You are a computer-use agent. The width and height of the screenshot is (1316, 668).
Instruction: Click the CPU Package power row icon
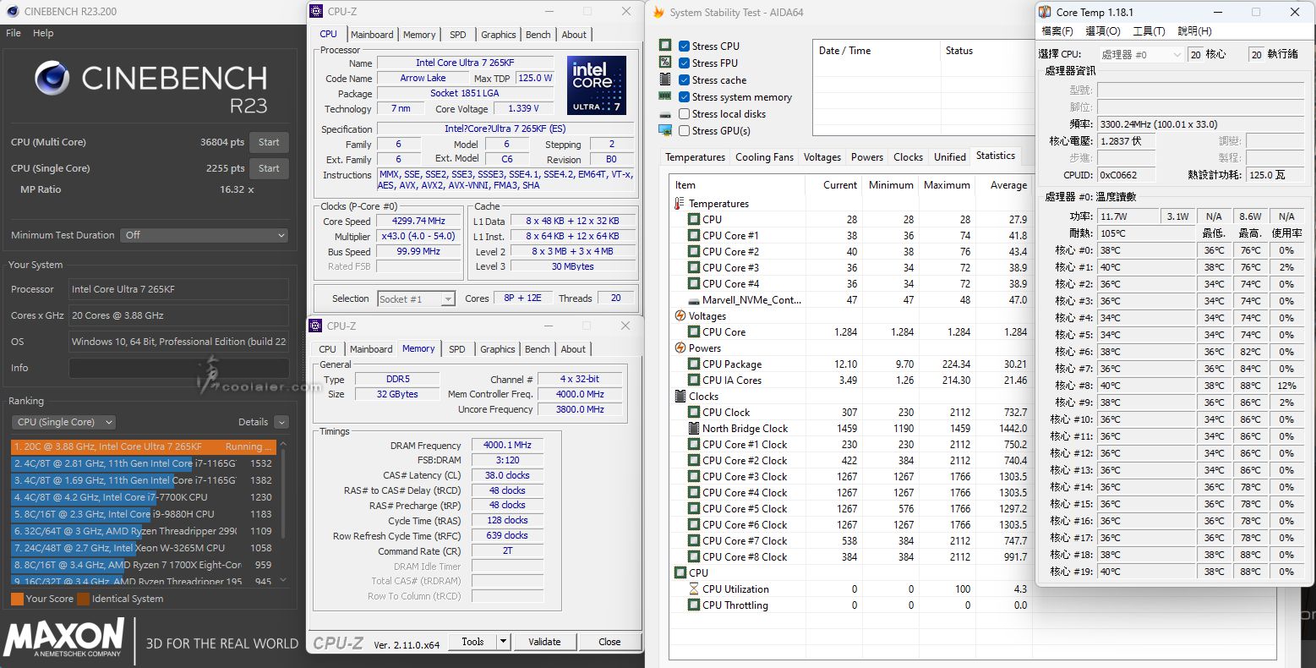(x=694, y=364)
